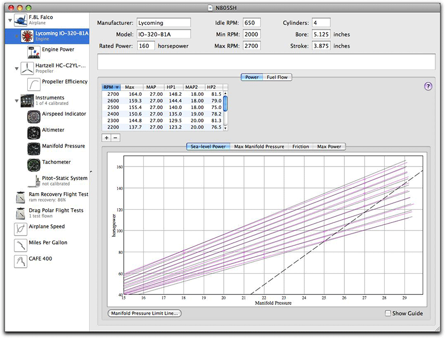The height and width of the screenshot is (338, 445).
Task: Click the MAP2 column header
Action: click(194, 87)
